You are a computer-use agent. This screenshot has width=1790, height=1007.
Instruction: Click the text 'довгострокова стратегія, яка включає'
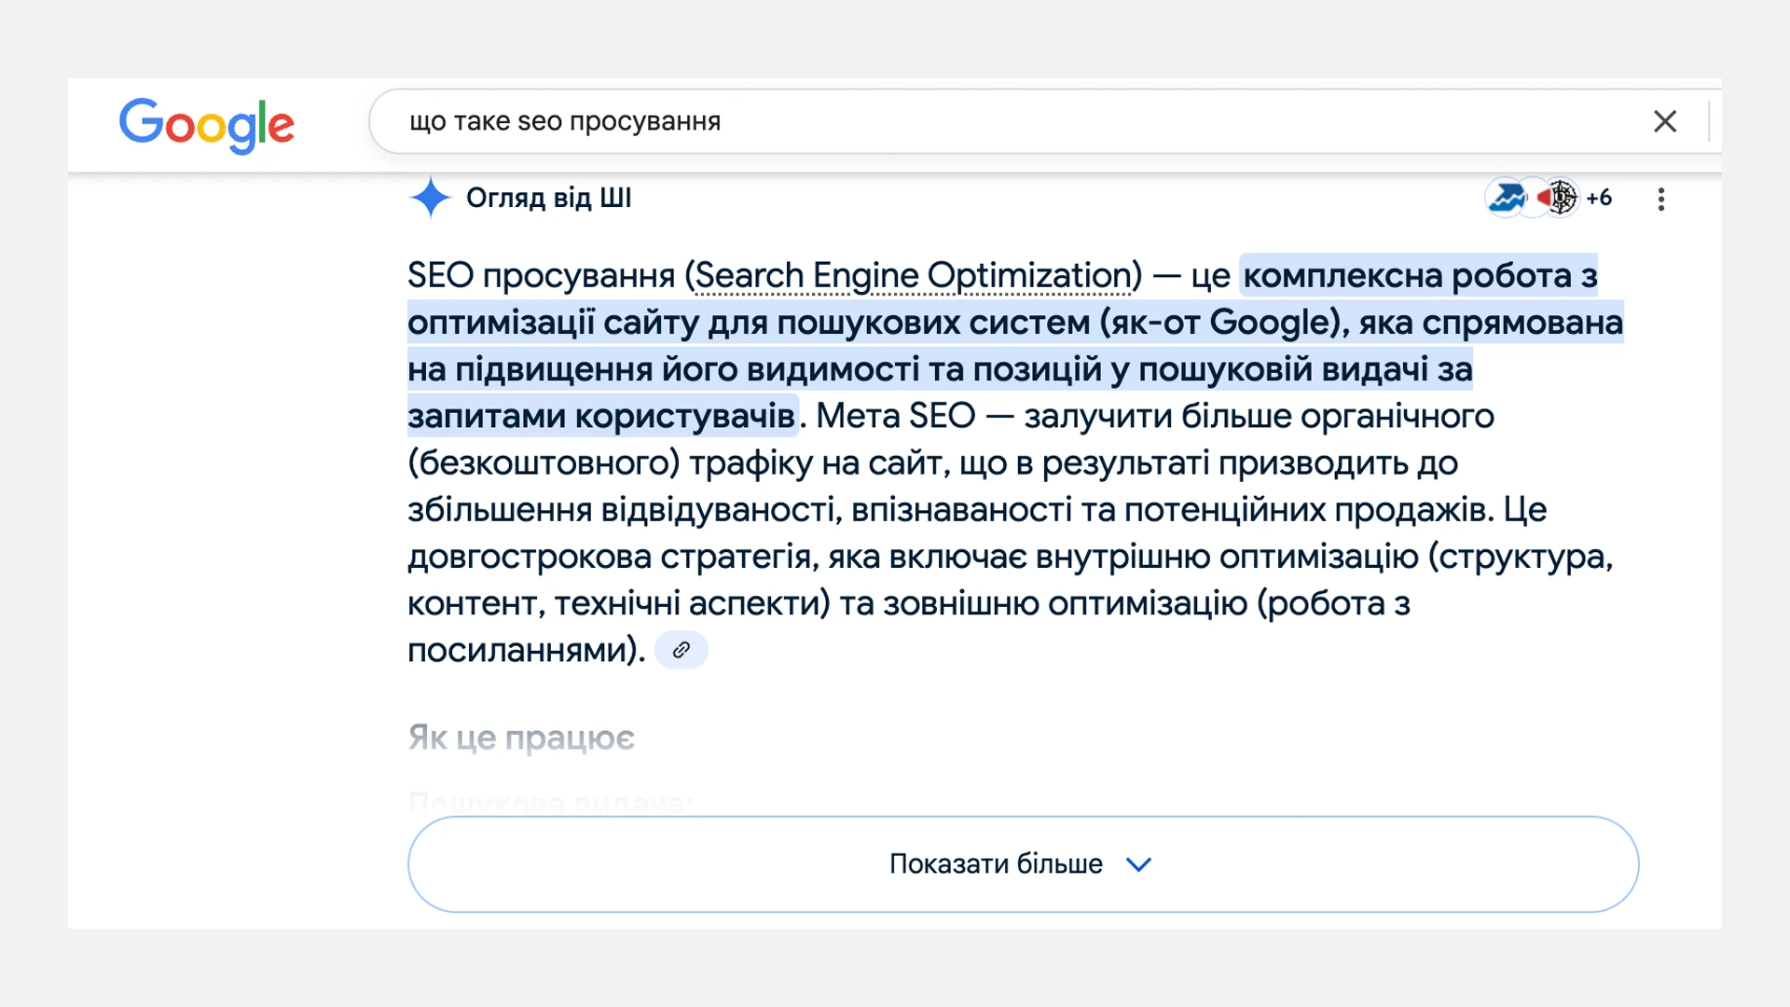point(717,557)
